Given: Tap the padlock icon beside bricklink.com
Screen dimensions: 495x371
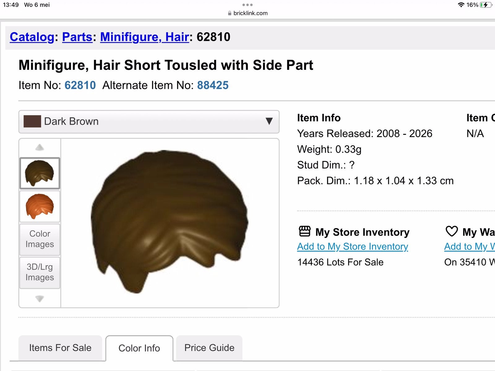Looking at the screenshot, I should [x=230, y=13].
